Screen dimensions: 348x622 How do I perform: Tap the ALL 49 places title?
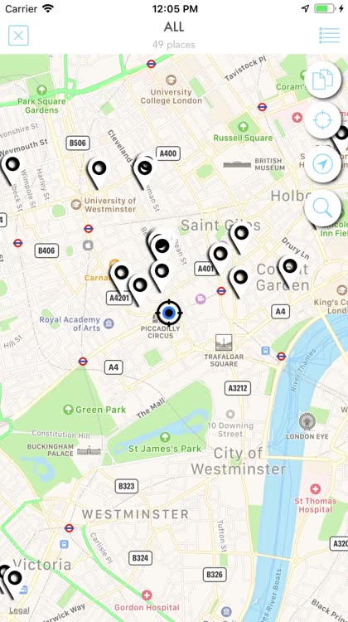[x=174, y=36]
